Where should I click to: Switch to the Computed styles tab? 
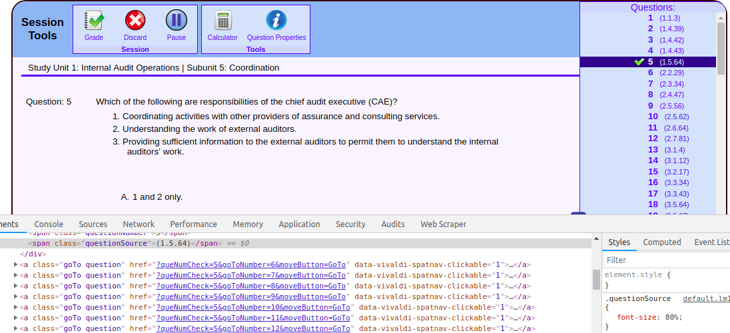pos(661,242)
